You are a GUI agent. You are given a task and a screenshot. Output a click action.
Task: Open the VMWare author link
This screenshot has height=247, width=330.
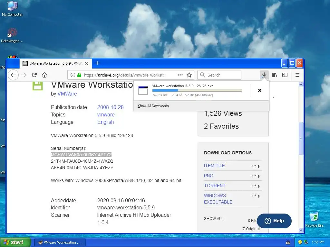click(x=67, y=94)
